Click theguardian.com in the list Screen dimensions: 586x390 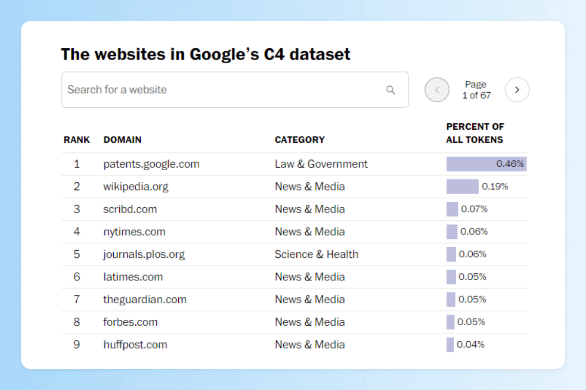[145, 299]
